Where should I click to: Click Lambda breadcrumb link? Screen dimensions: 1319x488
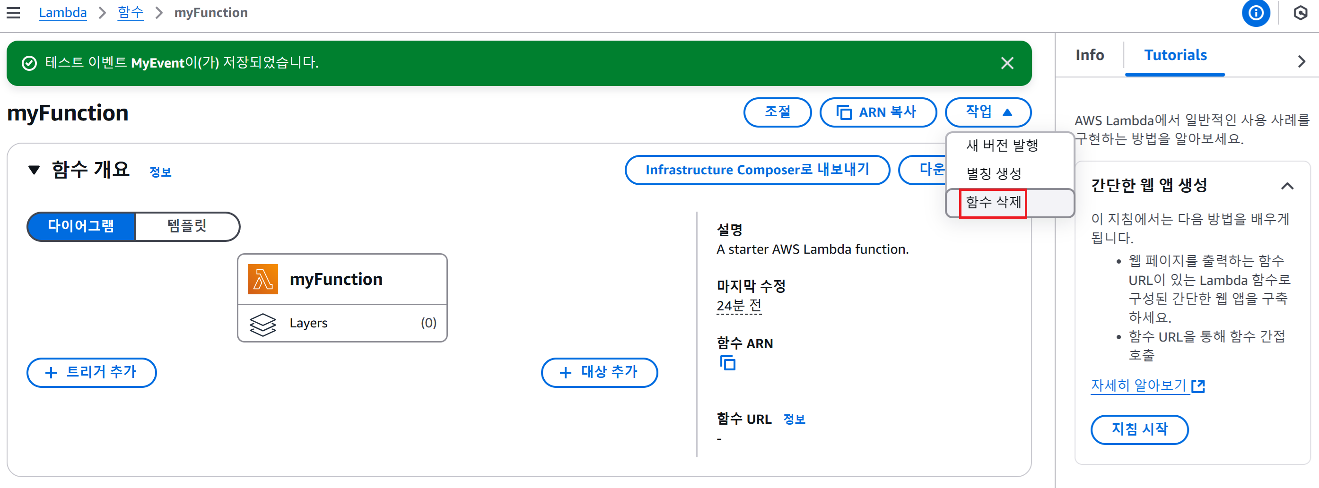click(62, 13)
